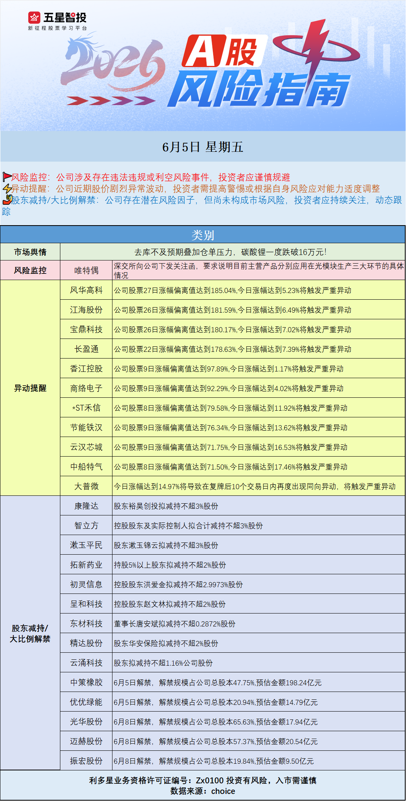Click the orange 异动提醒 legend description
Image resolution: width=406 pixels, height=801 pixels.
[x=196, y=188]
